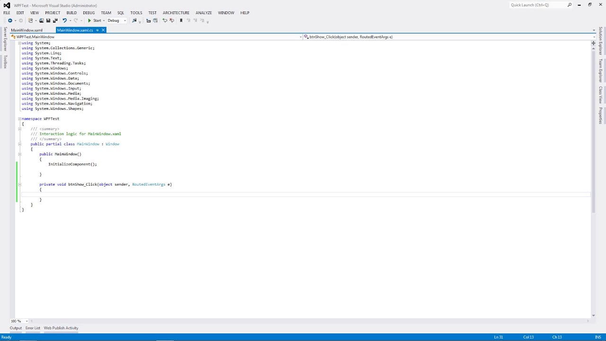Screen dimensions: 606x341
Task: Click the Save floppy disk icon
Action: [x=48, y=20]
